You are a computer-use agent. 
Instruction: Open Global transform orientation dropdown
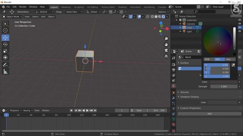93,12
